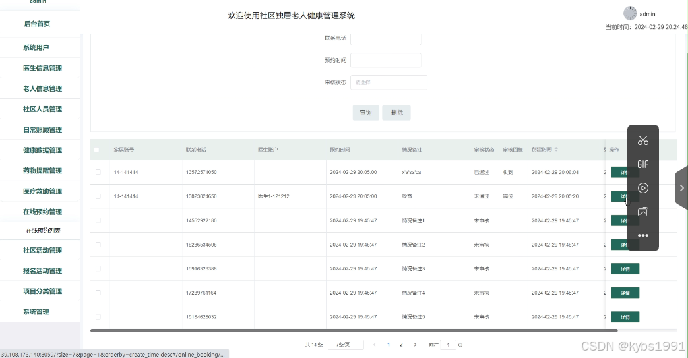The width and height of the screenshot is (688, 358).
Task: Click the 收到 reply cell
Action: coord(508,173)
